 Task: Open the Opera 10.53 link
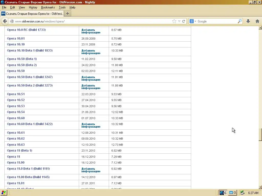click(16, 106)
